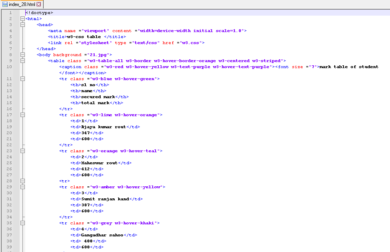Collapse the html block on line 2

click(22, 19)
